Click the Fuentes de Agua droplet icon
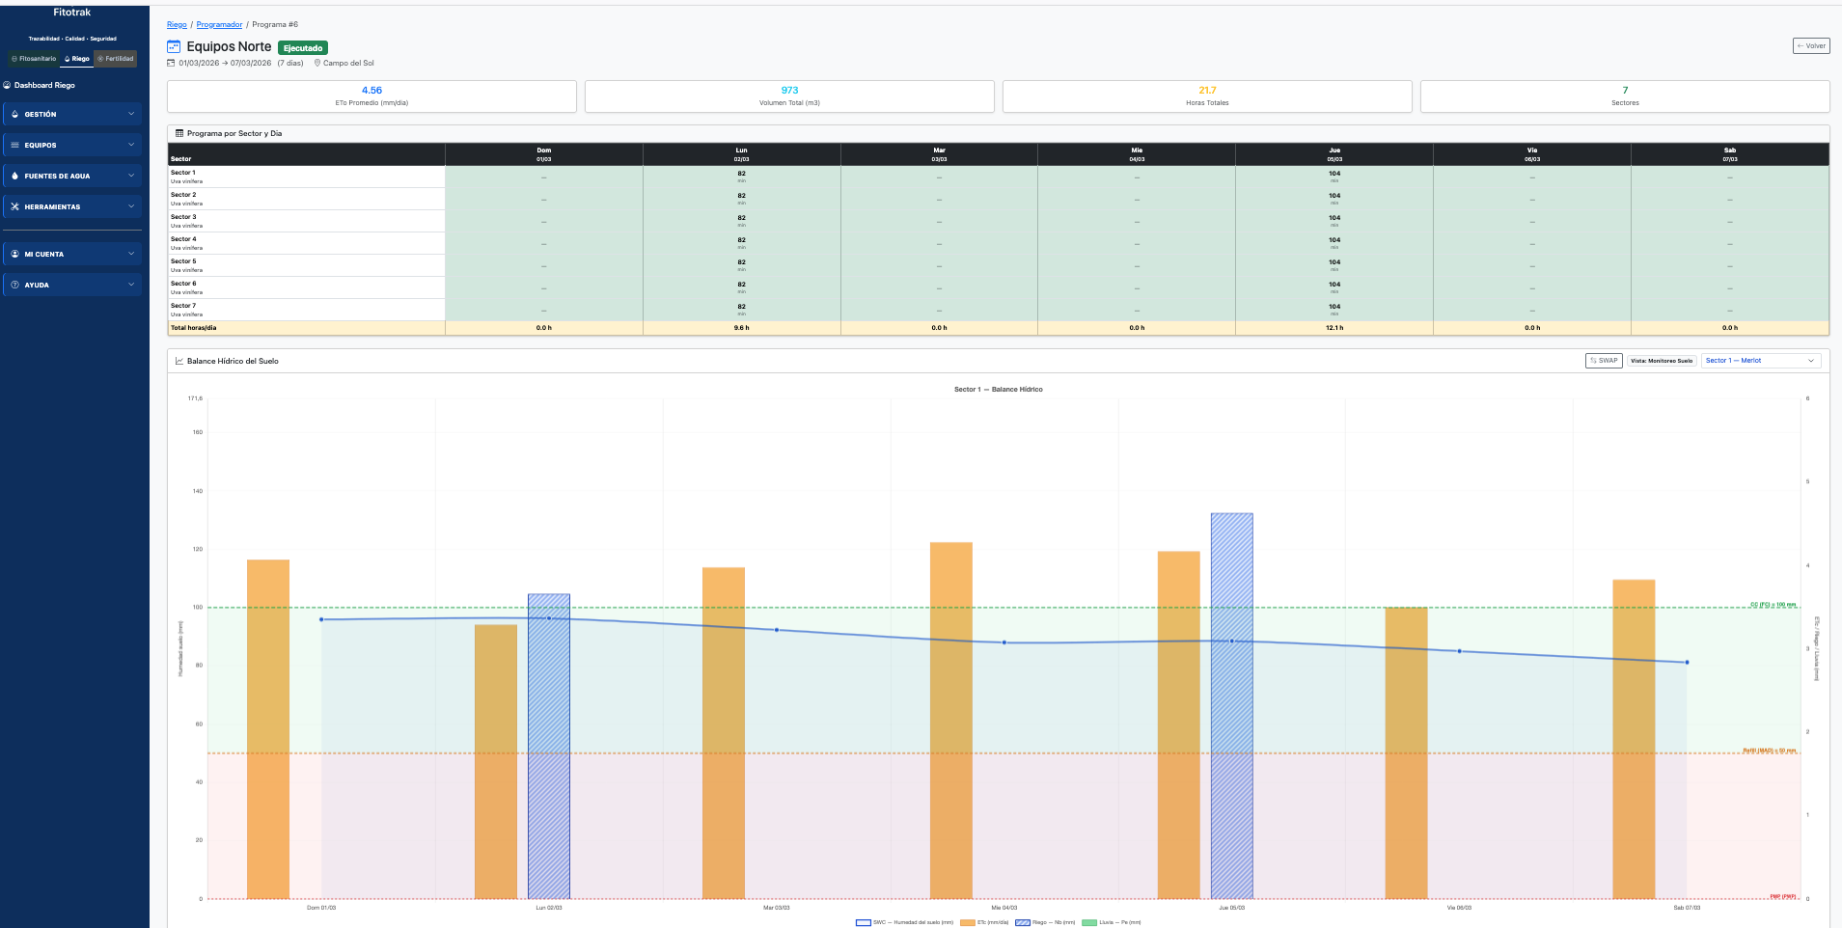This screenshot has height=928, width=1842. point(14,176)
